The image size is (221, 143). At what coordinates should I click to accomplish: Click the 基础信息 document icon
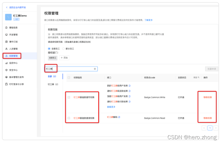[6, 27]
